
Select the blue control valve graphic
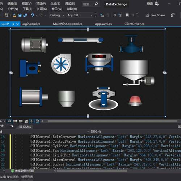(x=131, y=44)
